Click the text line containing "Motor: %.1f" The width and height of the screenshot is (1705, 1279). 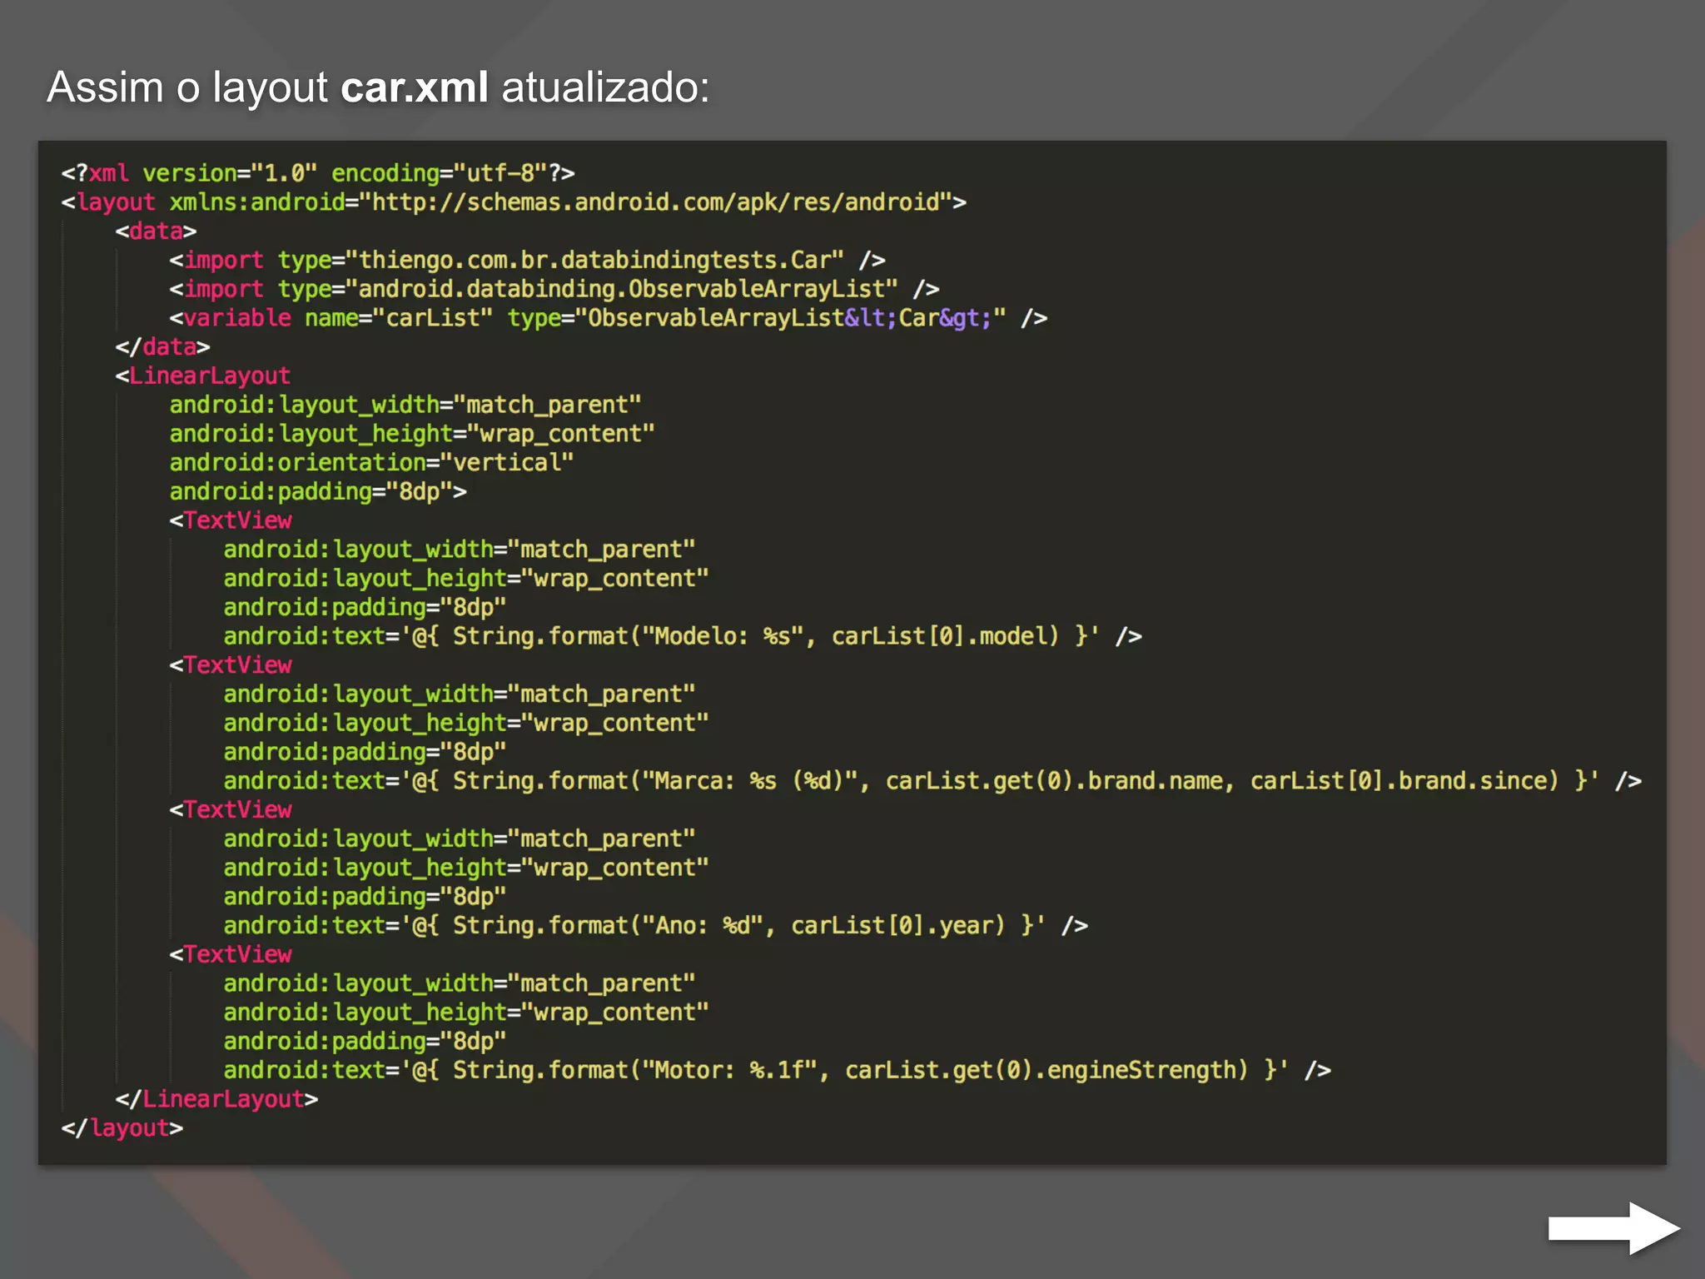[778, 1070]
